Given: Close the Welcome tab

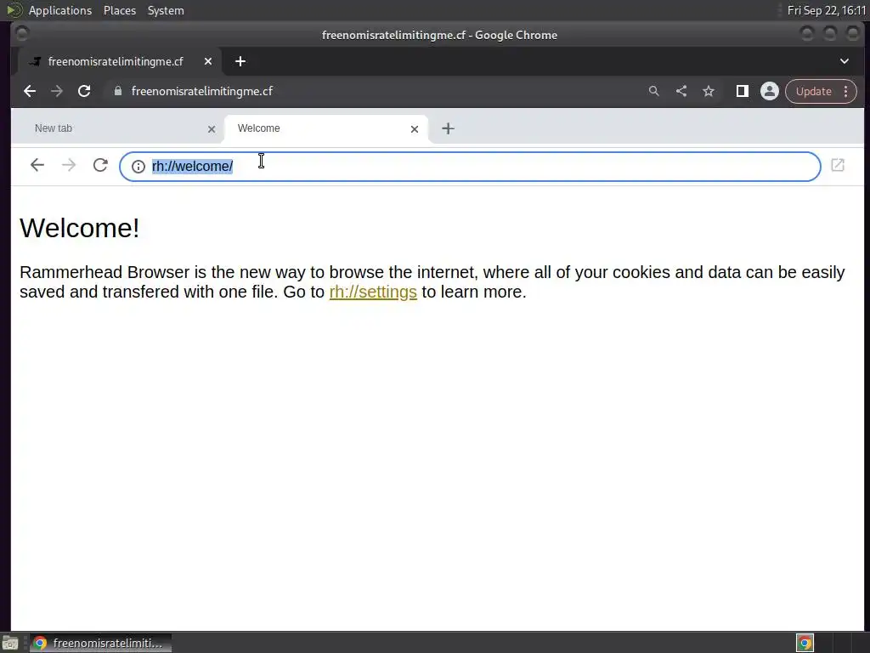Looking at the screenshot, I should 415,129.
